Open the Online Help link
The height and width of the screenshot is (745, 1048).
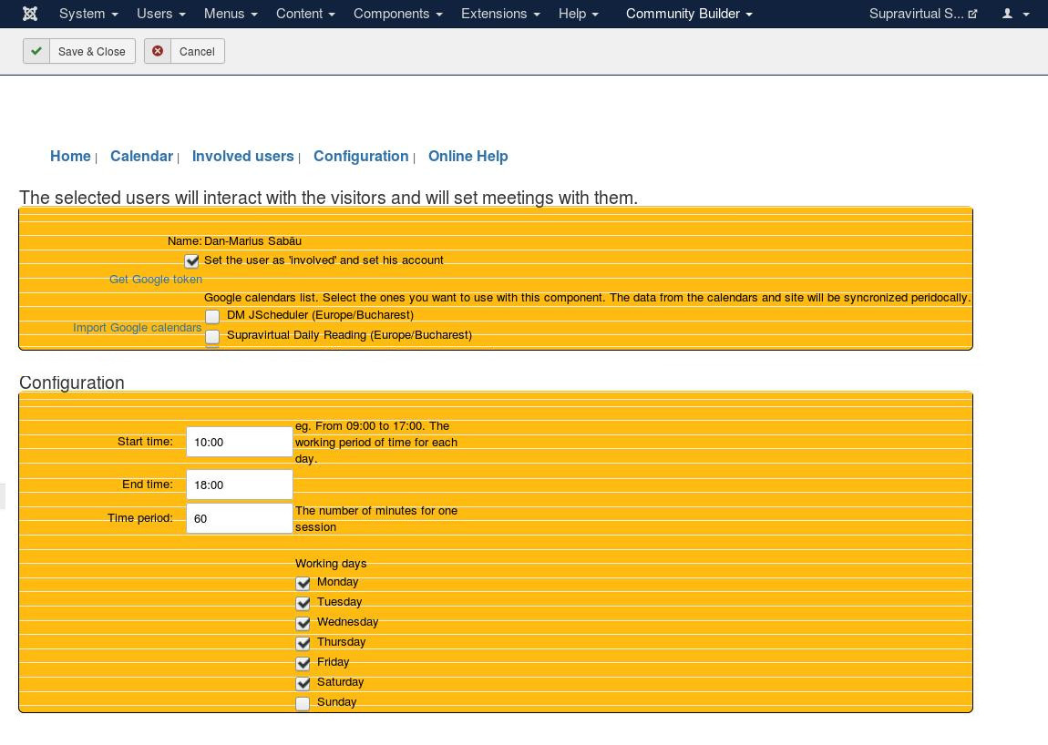(467, 157)
